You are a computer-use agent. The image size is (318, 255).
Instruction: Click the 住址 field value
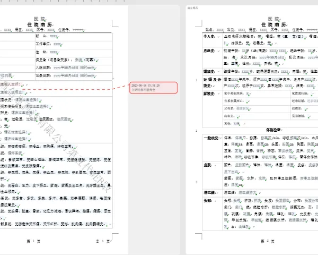pos(54,52)
